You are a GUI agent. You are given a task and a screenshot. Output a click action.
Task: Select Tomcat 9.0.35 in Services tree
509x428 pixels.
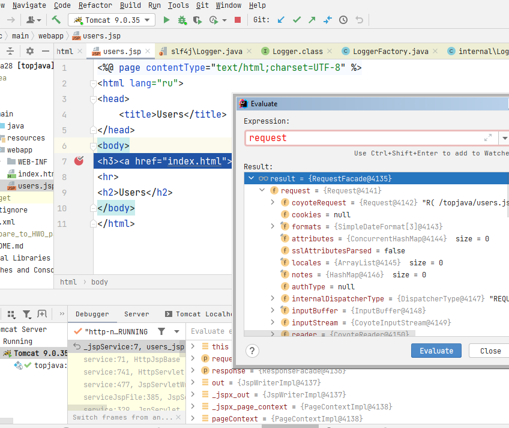(35, 353)
